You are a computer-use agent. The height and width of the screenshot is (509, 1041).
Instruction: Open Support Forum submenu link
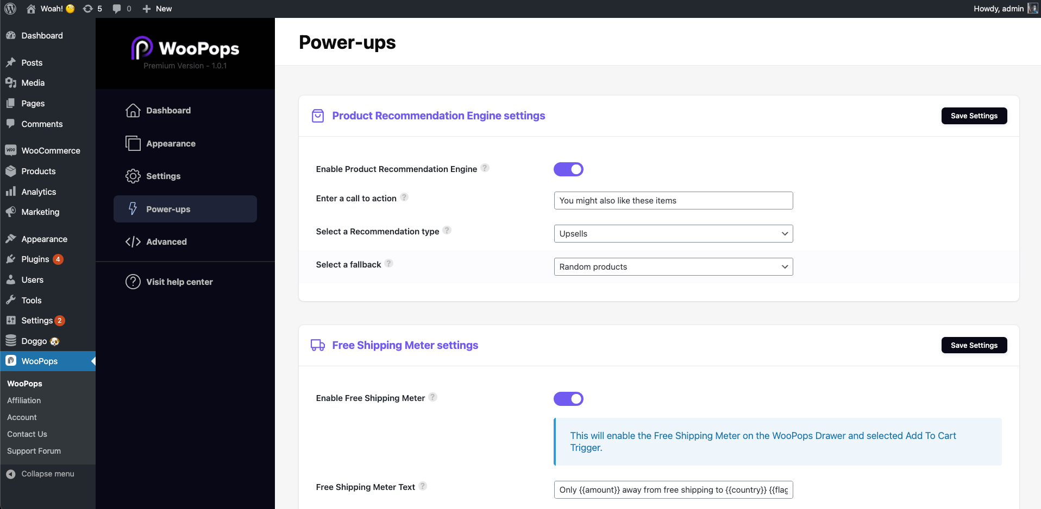tap(34, 451)
